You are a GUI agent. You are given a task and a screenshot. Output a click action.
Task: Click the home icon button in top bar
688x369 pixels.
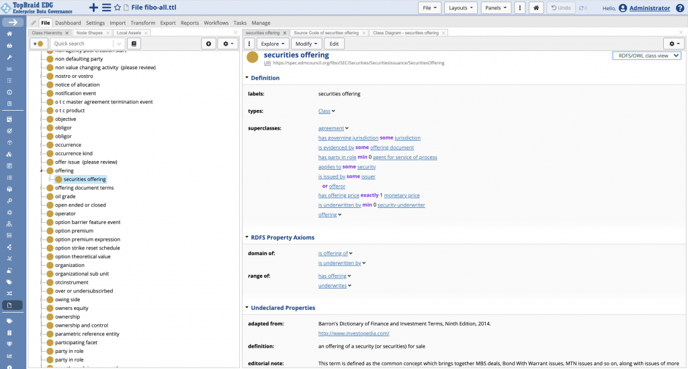click(x=536, y=8)
